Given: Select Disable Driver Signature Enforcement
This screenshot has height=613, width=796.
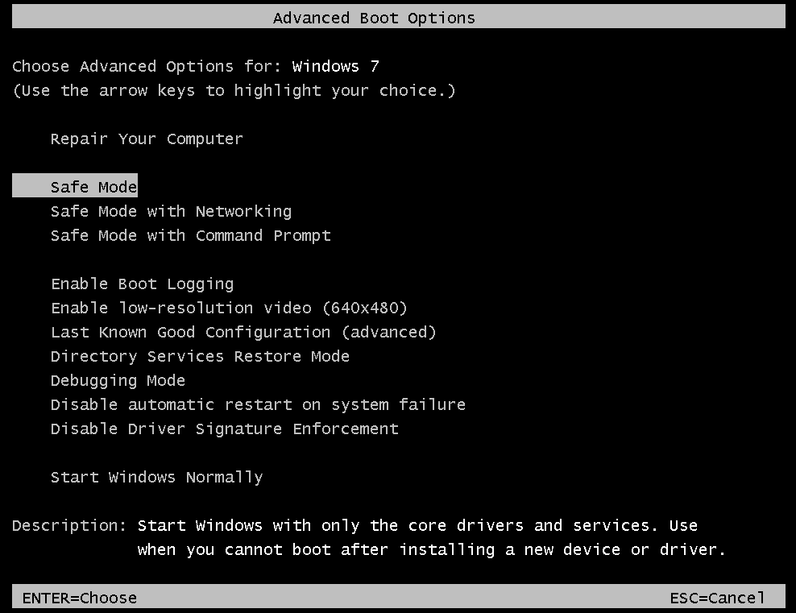Looking at the screenshot, I should coord(224,429).
